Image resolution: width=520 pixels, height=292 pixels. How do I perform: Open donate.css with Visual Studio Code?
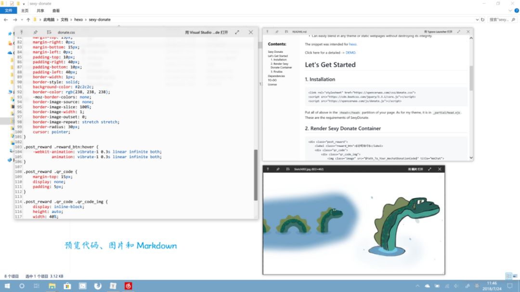[x=206, y=32]
